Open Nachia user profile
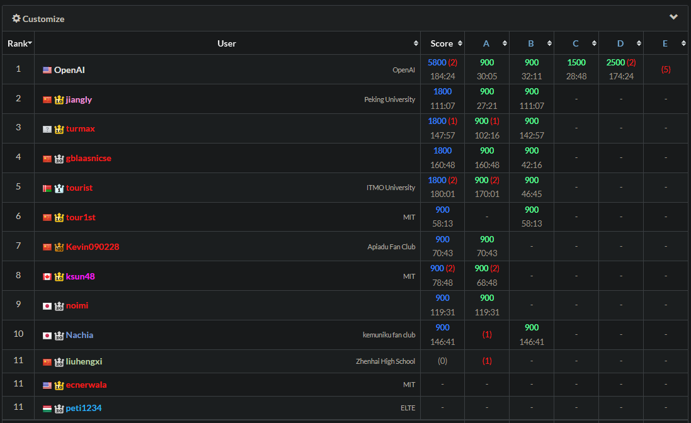 (79, 334)
